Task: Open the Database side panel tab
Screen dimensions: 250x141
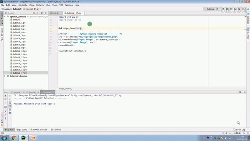Action: (x=248, y=19)
